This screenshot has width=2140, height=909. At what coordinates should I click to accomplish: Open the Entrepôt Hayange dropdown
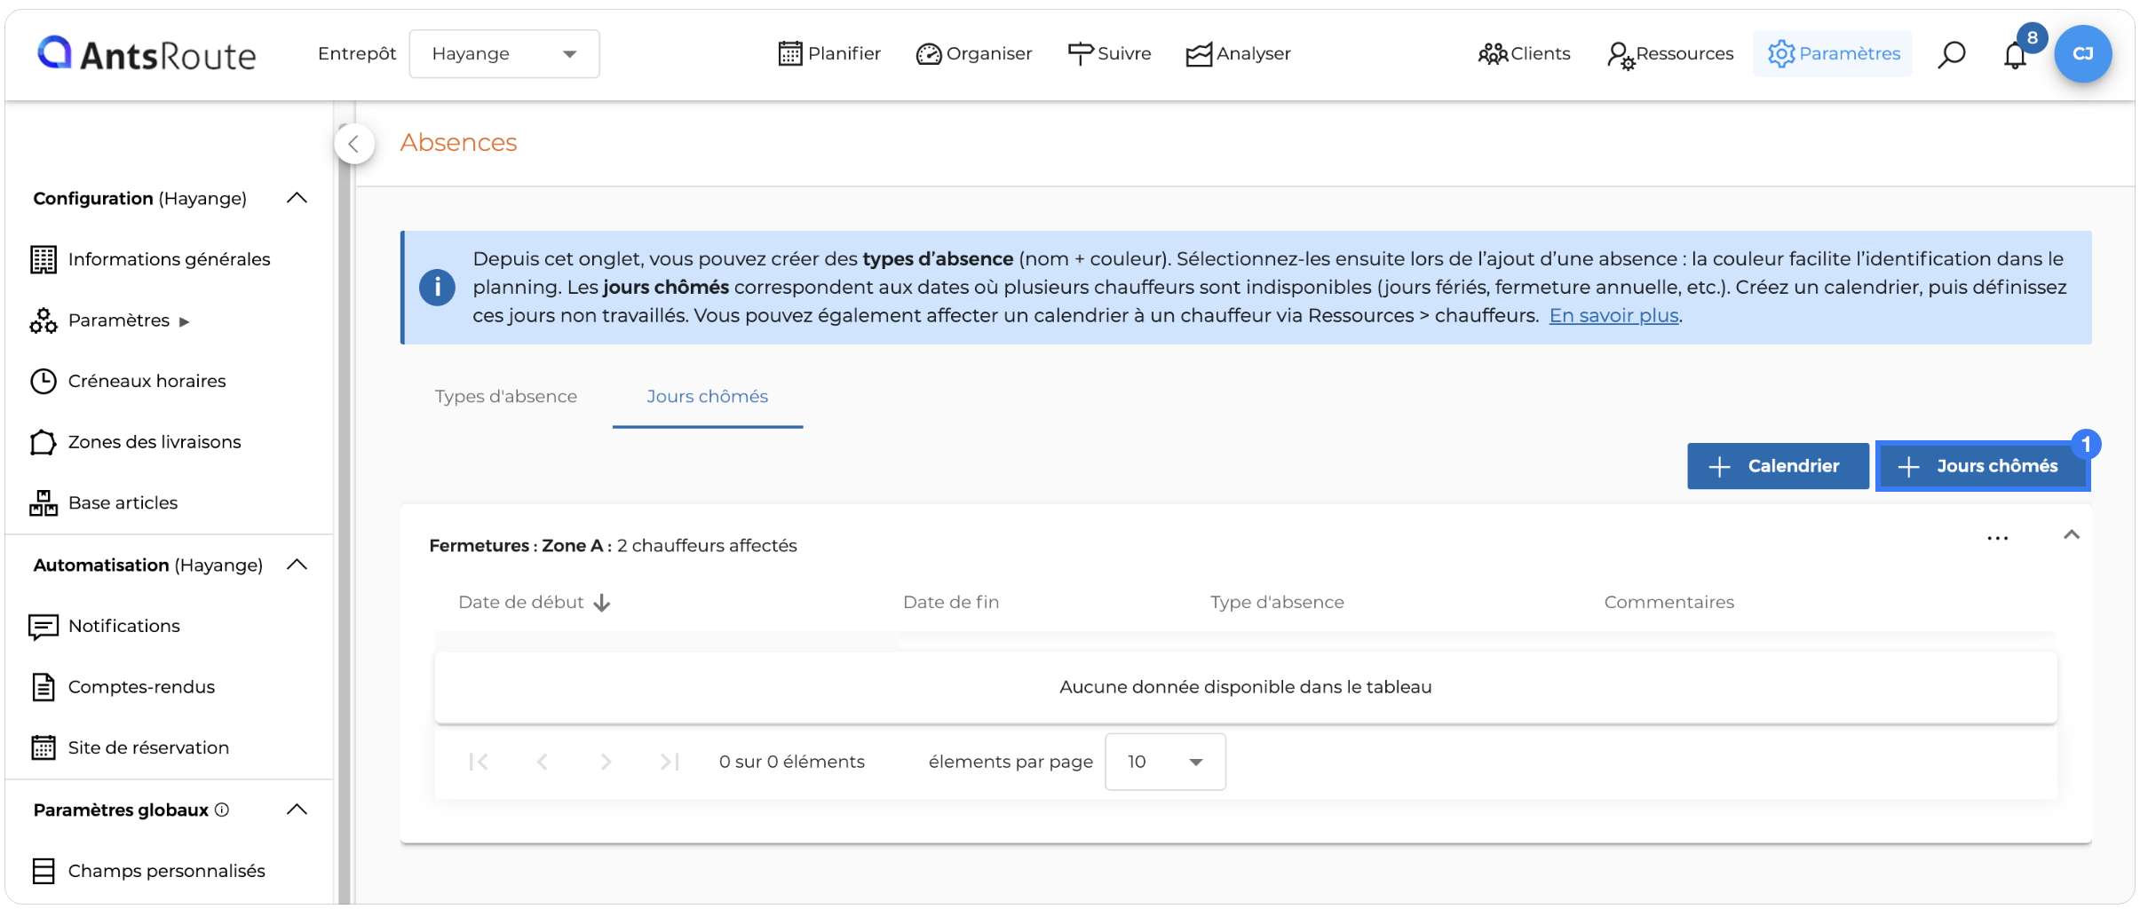(503, 54)
